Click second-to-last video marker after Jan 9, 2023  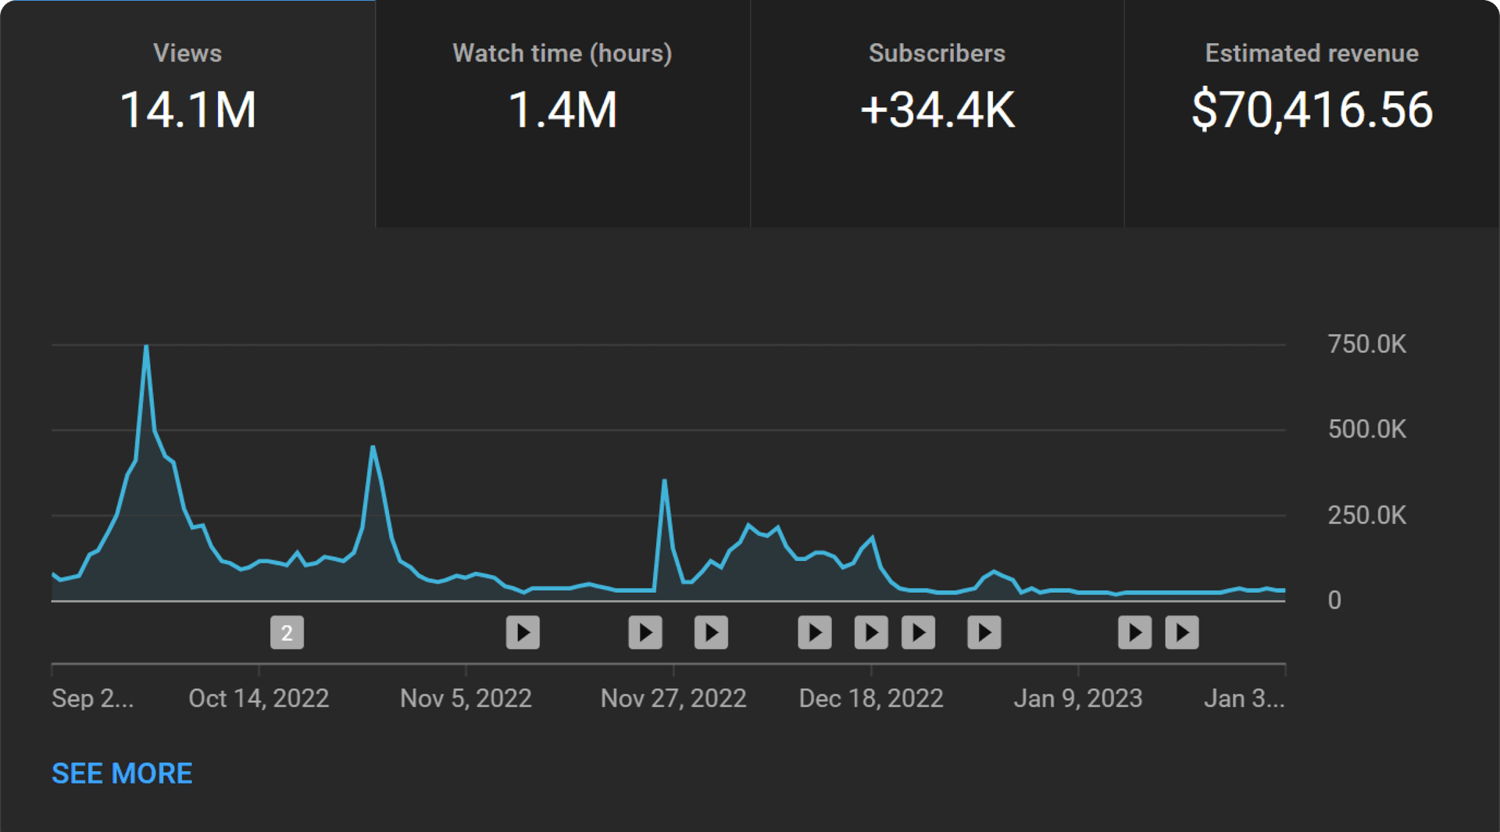coord(1135,633)
